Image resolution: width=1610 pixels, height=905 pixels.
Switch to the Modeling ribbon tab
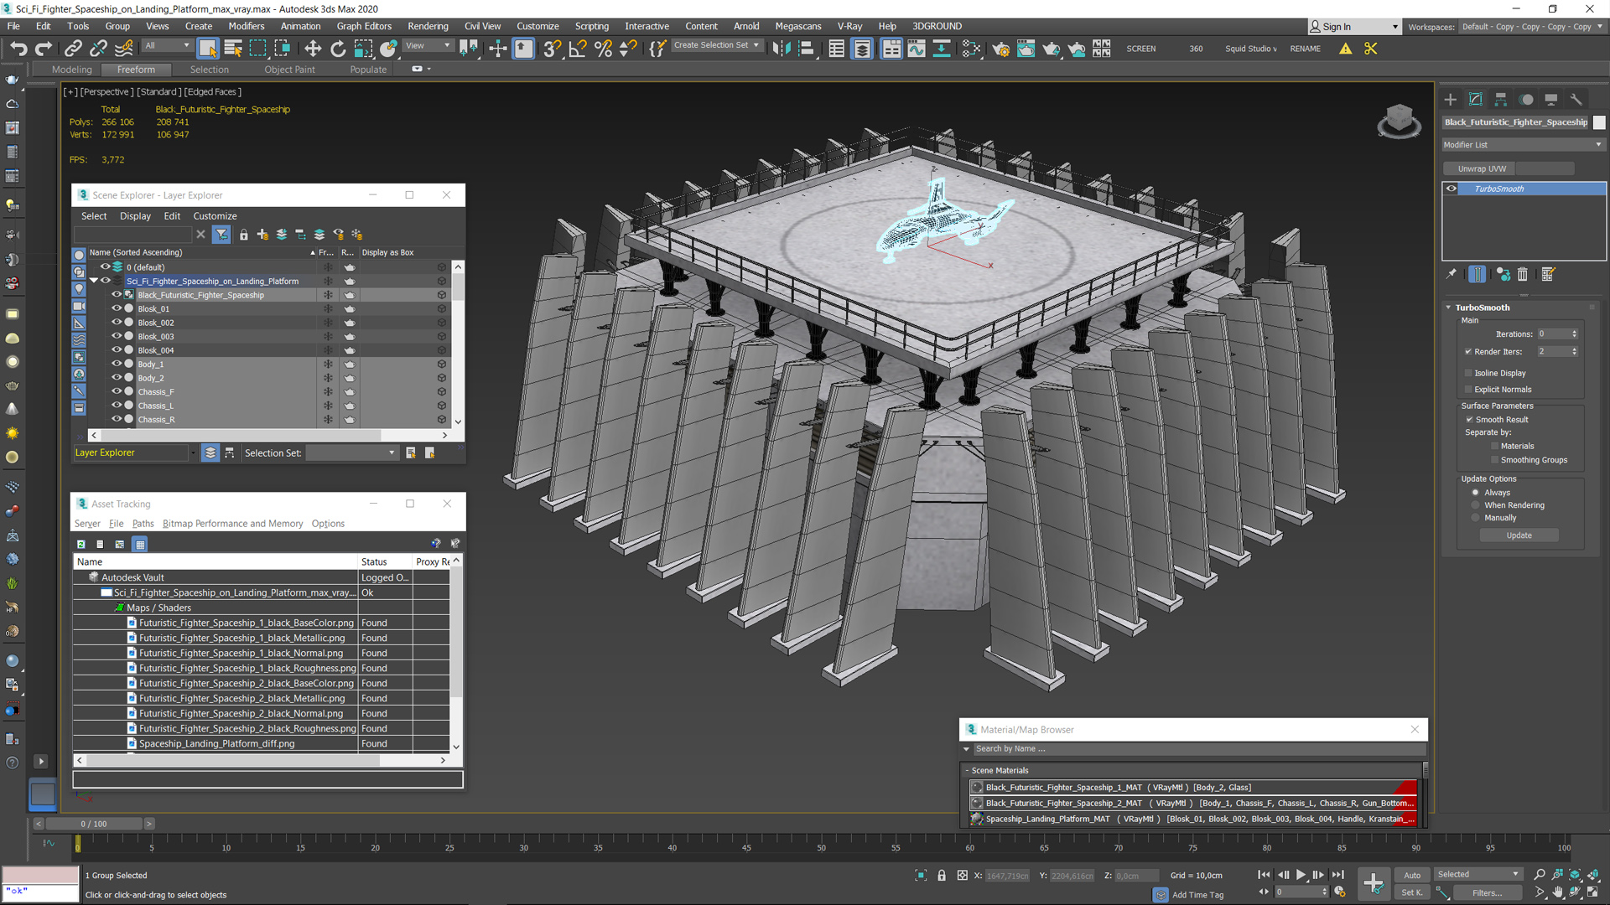coord(72,70)
